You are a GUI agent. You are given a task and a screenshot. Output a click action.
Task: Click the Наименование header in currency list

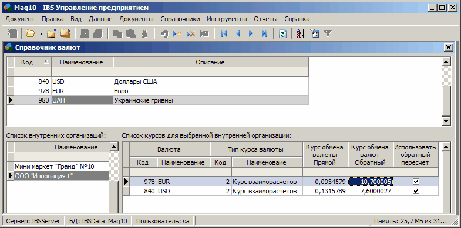tap(82, 62)
